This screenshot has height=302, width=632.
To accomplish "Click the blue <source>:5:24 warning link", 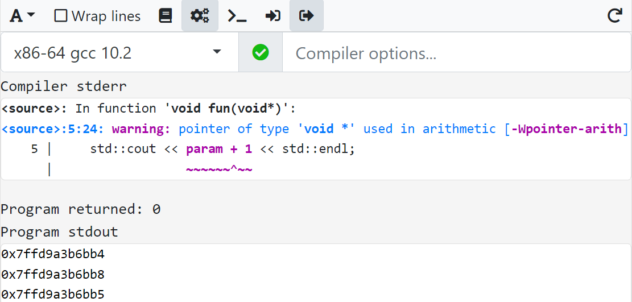I will [52, 129].
